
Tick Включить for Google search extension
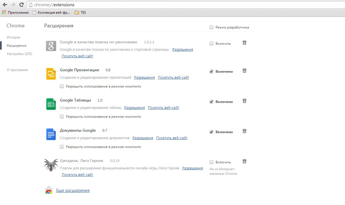point(211,44)
